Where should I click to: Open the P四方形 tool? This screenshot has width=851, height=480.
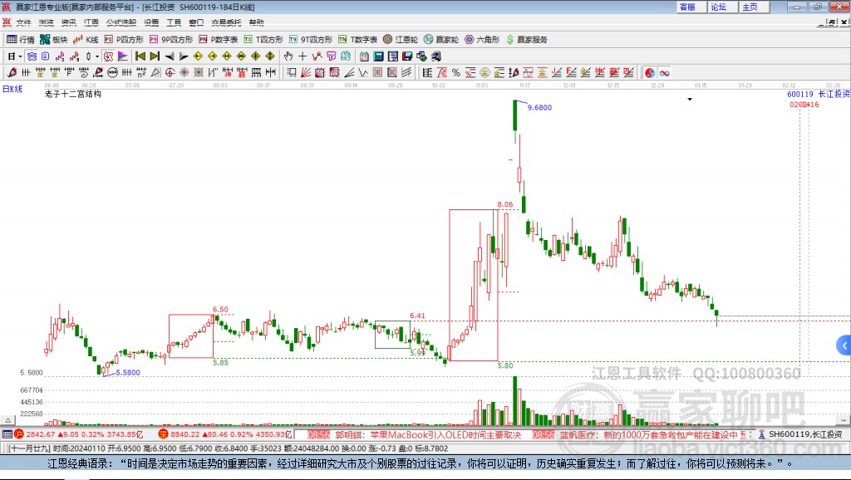coord(124,40)
